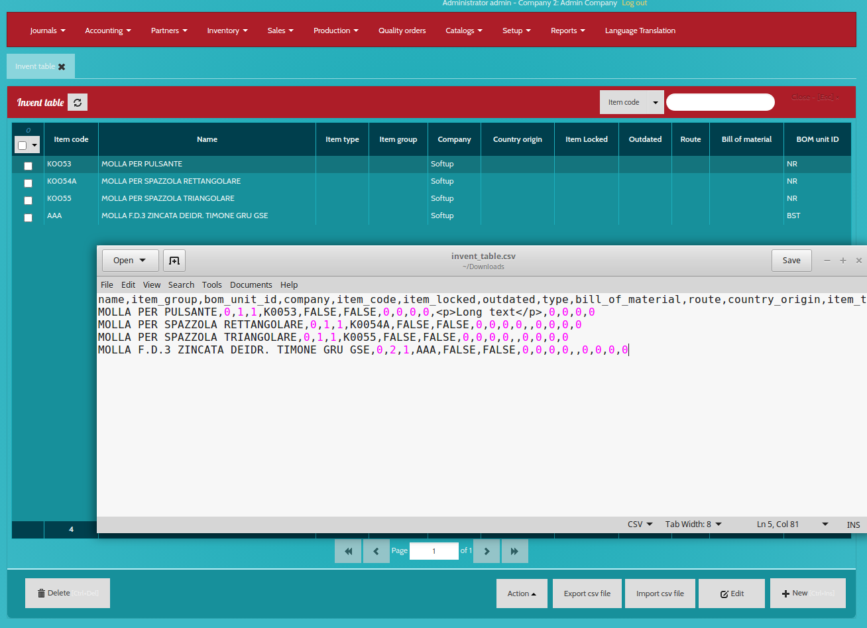
Task: Click the page number input field
Action: 434,551
